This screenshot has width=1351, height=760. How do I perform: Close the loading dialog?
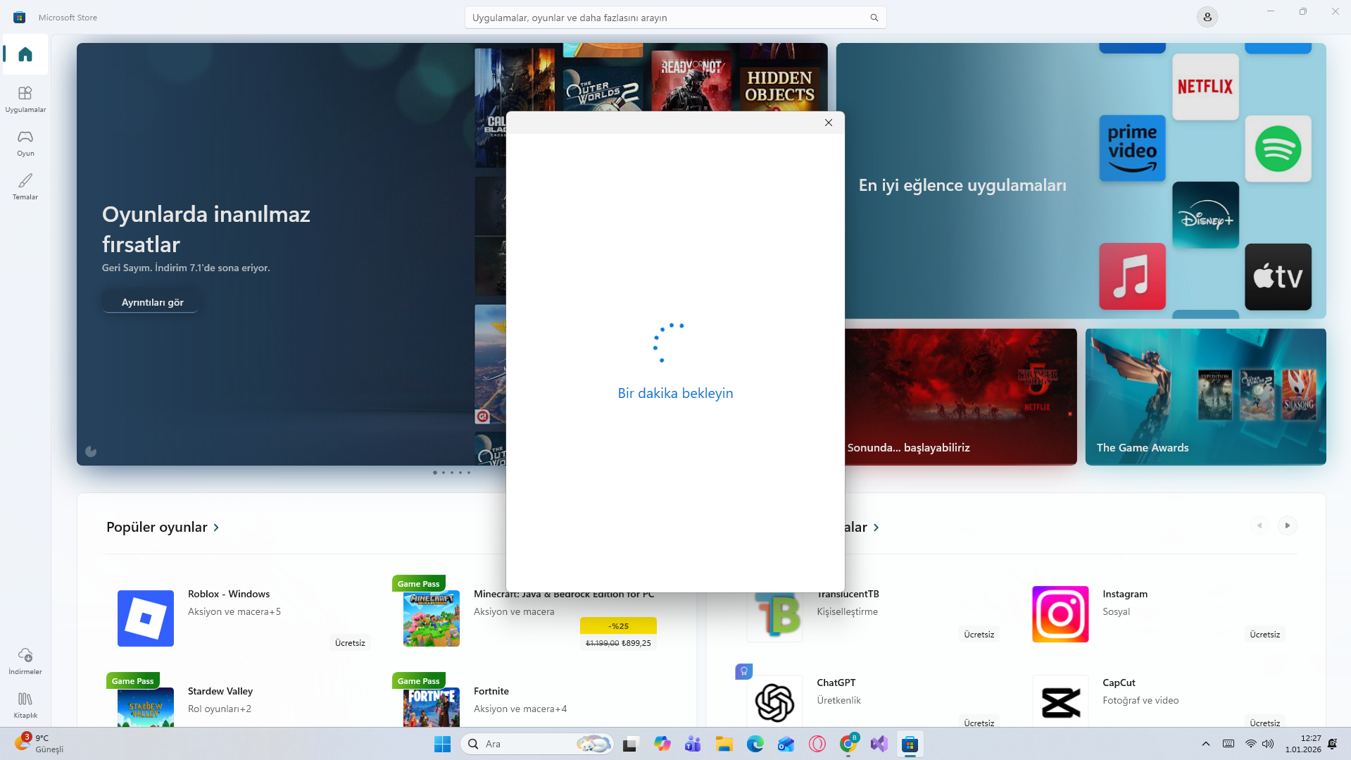(829, 123)
